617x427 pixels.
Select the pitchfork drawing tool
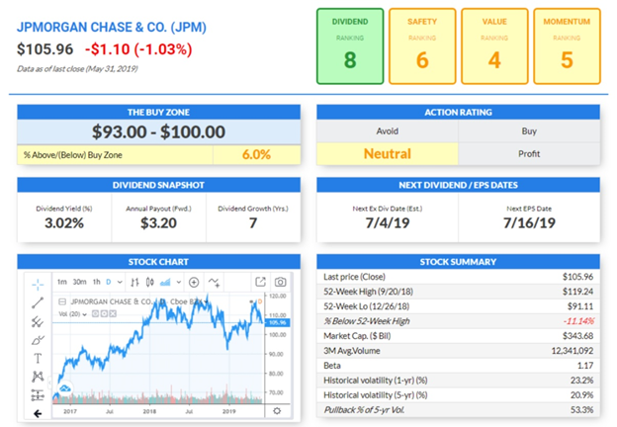pyautogui.click(x=38, y=321)
